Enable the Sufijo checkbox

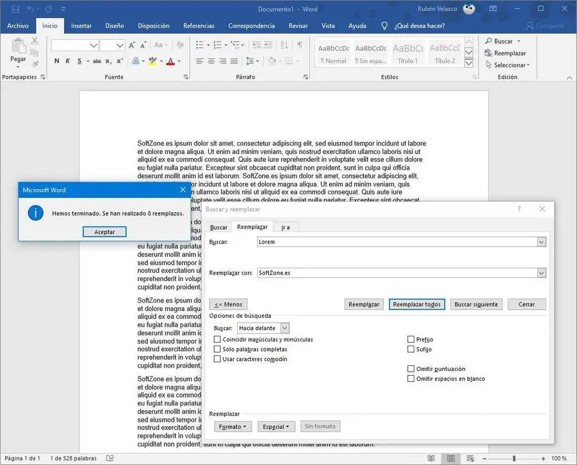411,349
